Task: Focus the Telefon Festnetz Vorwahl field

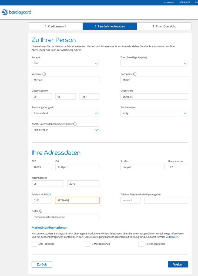Action: coord(130,200)
